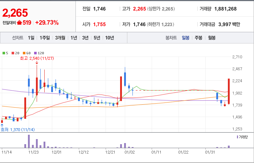Screen dimensions: 254x163
Task: Click the 1,739 price axis label
Action: coord(237,105)
